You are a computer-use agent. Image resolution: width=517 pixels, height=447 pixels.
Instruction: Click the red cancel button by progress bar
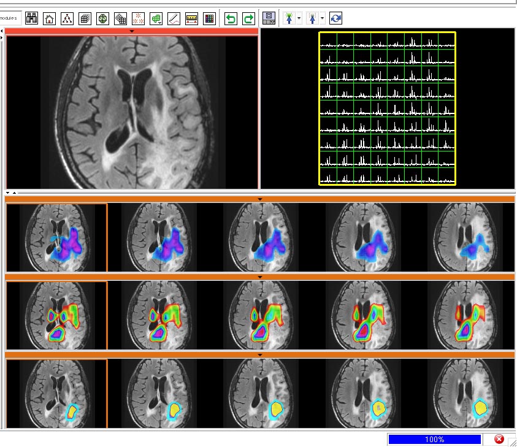[499, 439]
